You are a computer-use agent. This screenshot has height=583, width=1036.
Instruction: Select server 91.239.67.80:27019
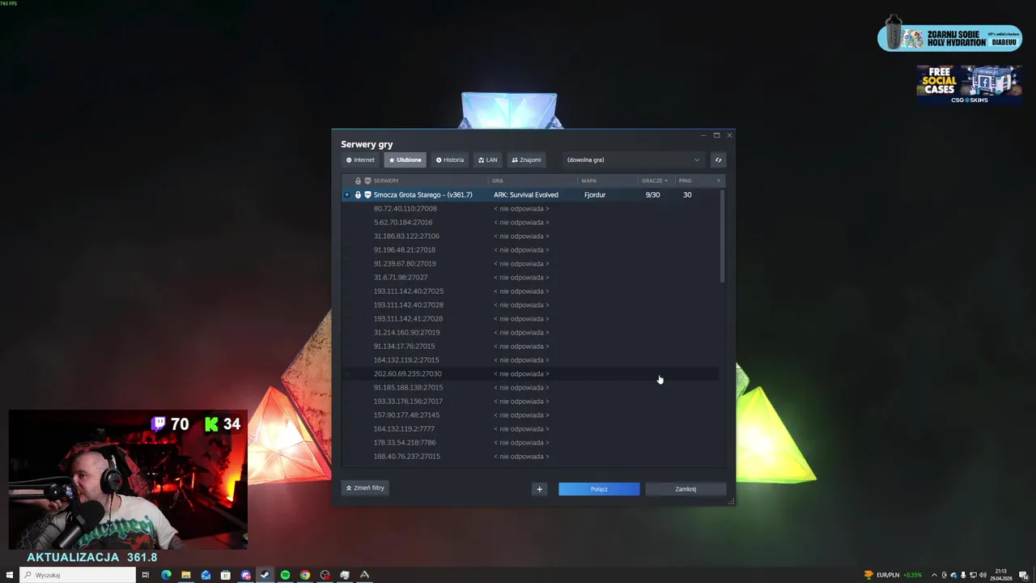[x=530, y=263]
